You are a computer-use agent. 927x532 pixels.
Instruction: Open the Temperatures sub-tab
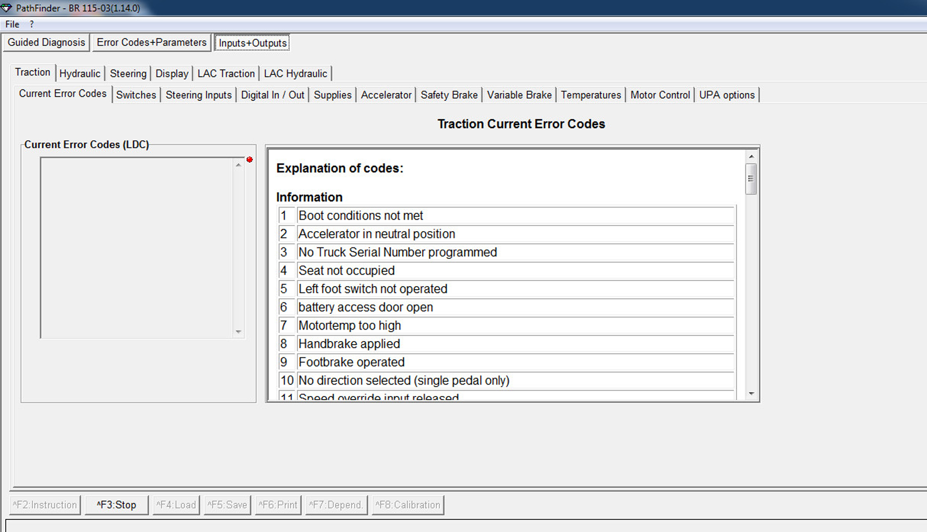pyautogui.click(x=590, y=95)
